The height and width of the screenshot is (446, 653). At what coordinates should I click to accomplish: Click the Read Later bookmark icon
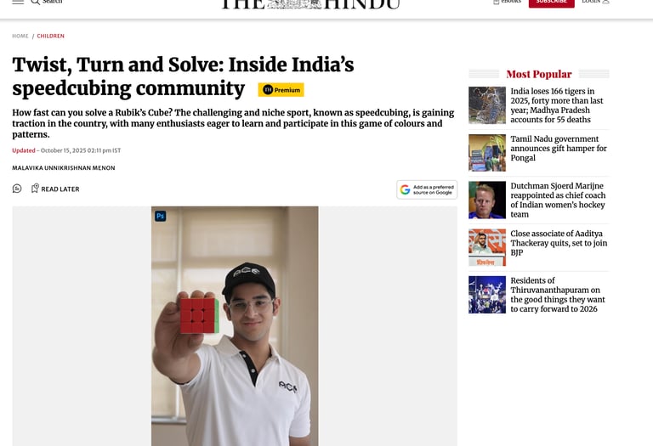(x=35, y=189)
